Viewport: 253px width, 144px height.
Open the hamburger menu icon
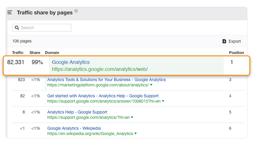coord(10,12)
